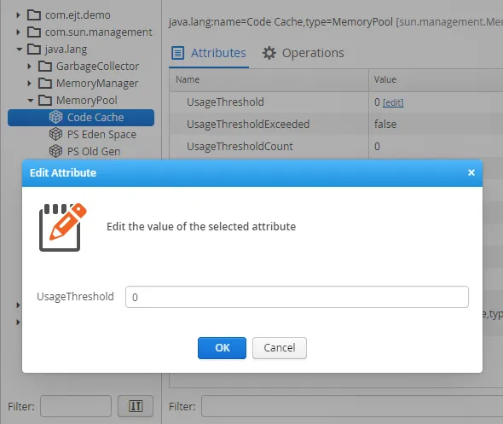
Task: Click the MemoryPool folder icon
Action: tap(45, 100)
